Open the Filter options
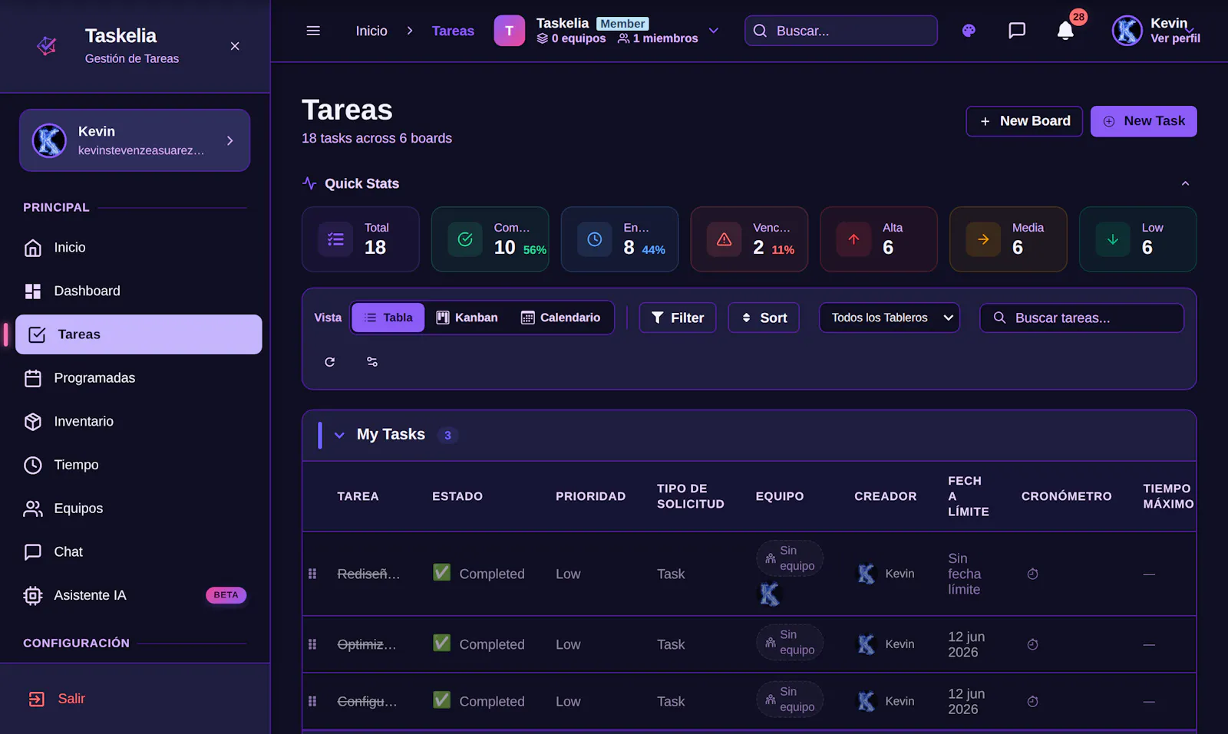The image size is (1228, 734). pos(678,318)
